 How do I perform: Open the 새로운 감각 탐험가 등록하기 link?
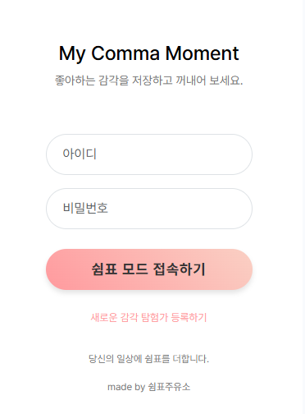click(148, 317)
